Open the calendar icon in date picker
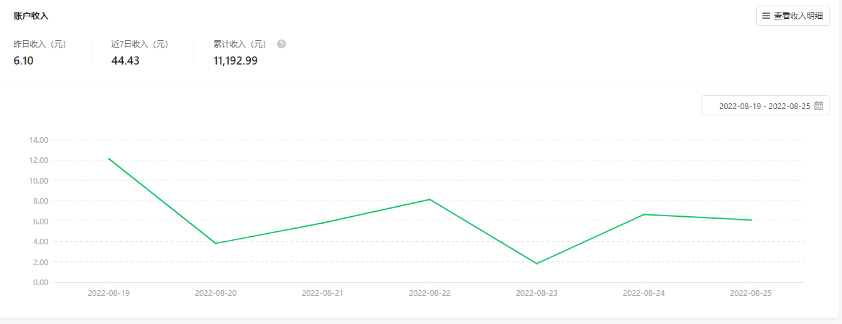Image resolution: width=842 pixels, height=324 pixels. click(x=818, y=106)
